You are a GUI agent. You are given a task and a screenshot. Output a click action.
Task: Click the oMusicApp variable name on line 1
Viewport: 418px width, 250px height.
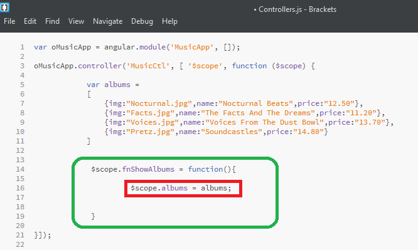click(71, 47)
